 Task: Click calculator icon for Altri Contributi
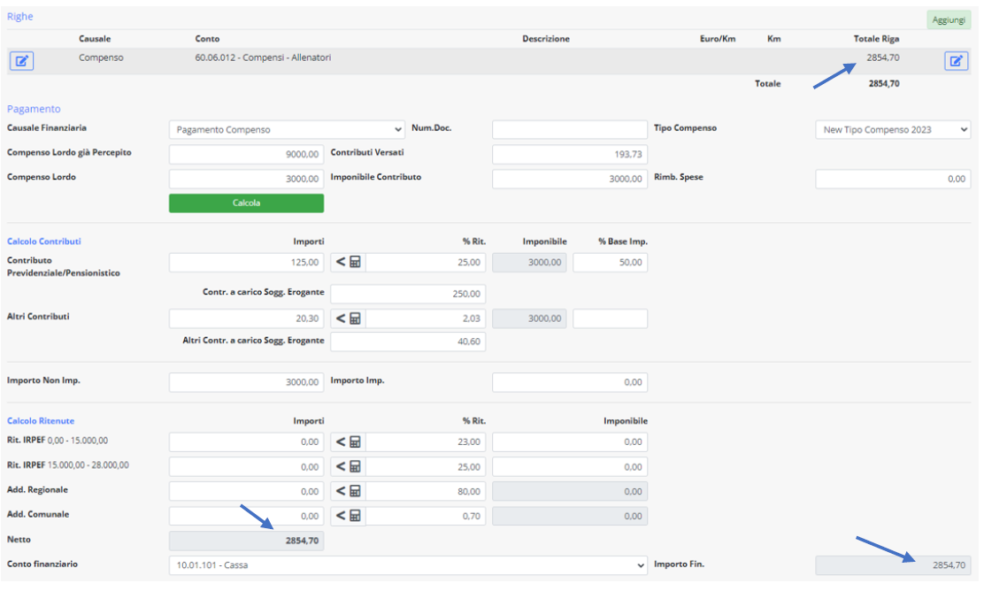tap(348, 319)
